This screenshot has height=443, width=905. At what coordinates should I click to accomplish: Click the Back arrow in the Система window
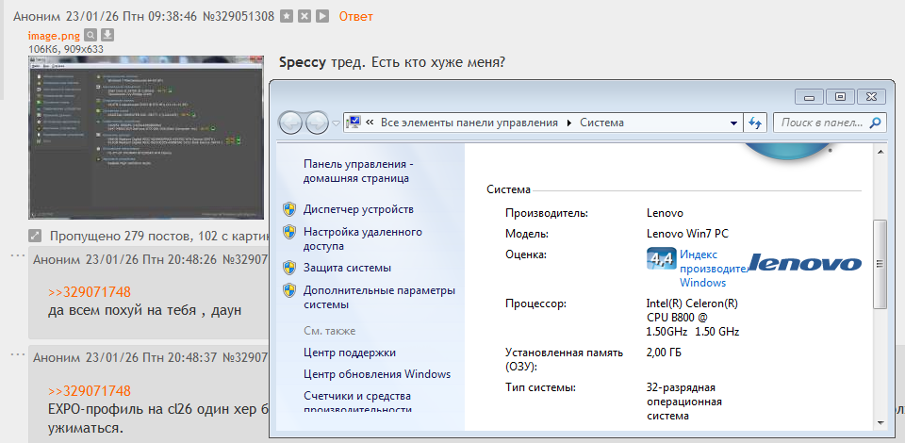click(291, 123)
